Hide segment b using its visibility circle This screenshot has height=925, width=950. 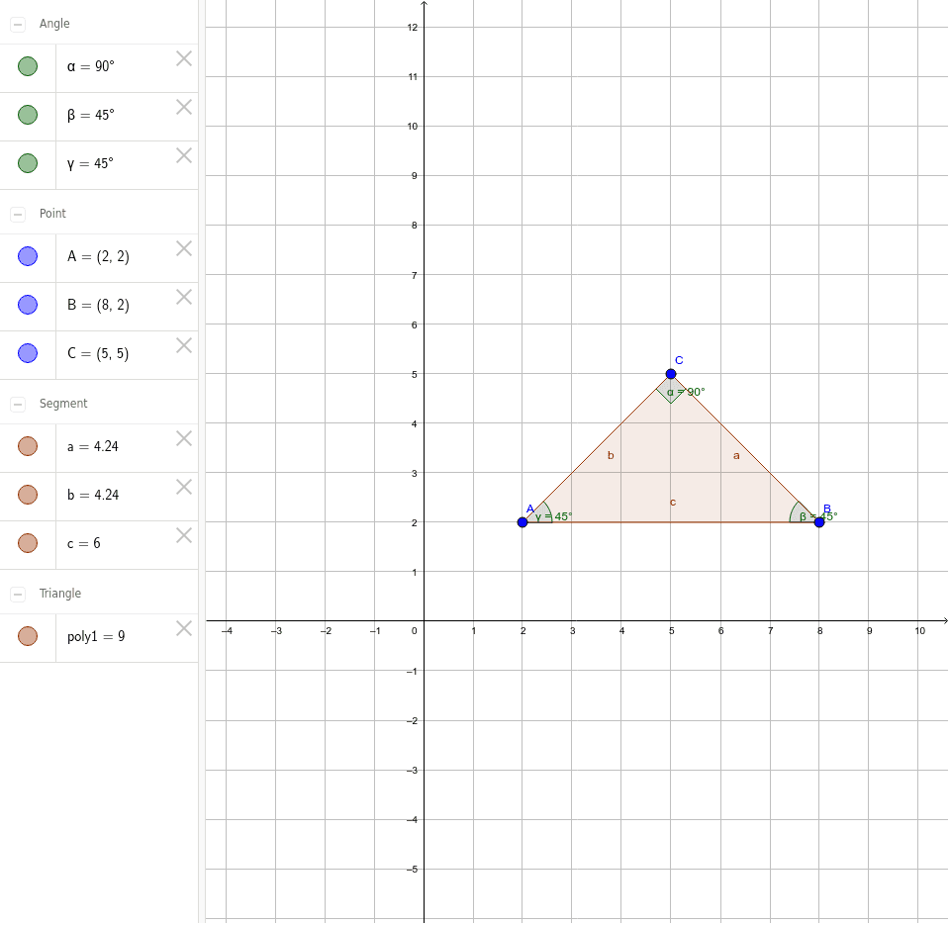click(27, 494)
